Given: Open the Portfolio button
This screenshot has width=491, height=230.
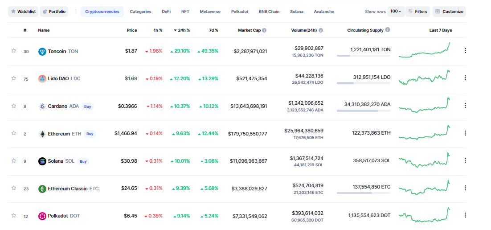Looking at the screenshot, I should (x=54, y=12).
